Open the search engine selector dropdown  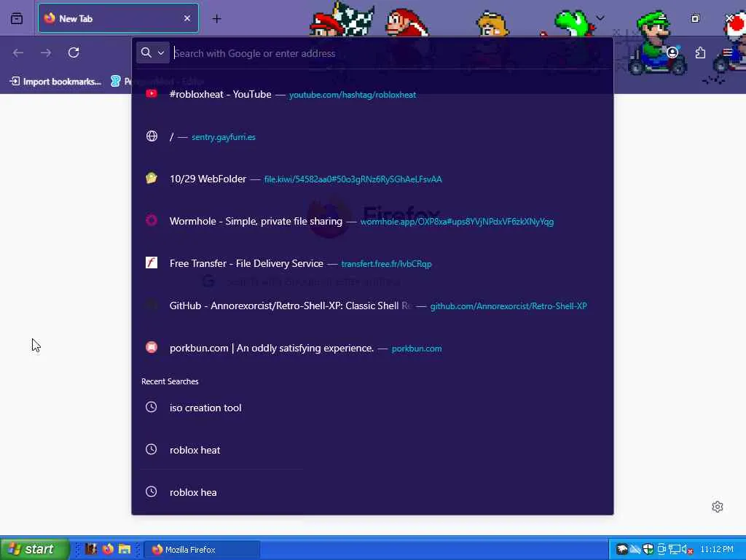153,52
